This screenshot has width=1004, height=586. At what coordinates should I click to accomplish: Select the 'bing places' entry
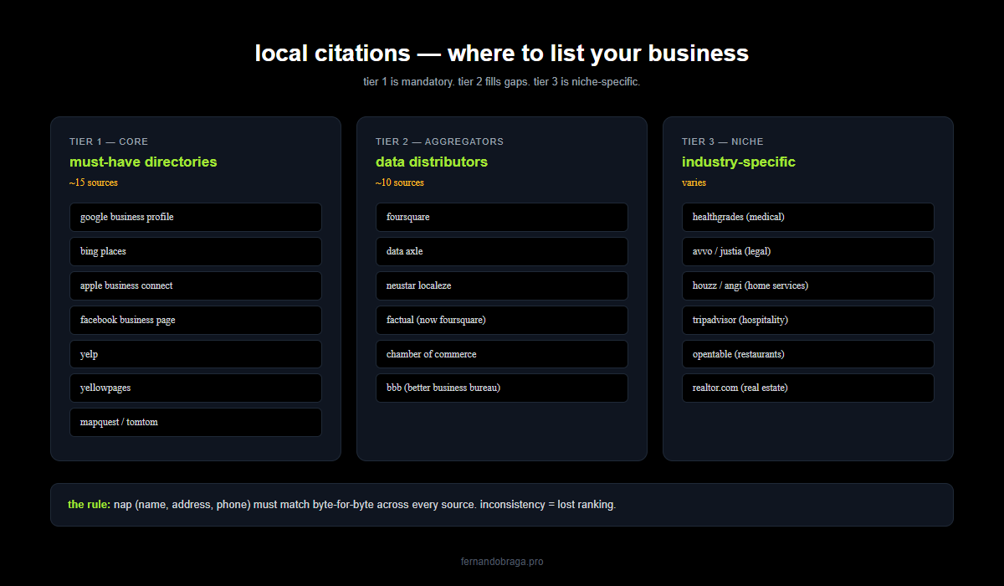(196, 251)
